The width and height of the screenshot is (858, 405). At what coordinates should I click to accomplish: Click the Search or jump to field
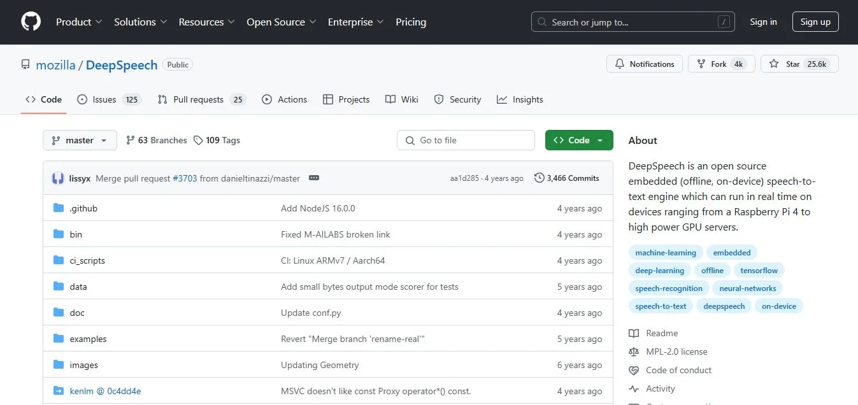tap(633, 22)
